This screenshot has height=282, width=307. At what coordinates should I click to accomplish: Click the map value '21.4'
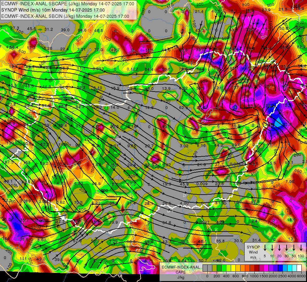199,12
